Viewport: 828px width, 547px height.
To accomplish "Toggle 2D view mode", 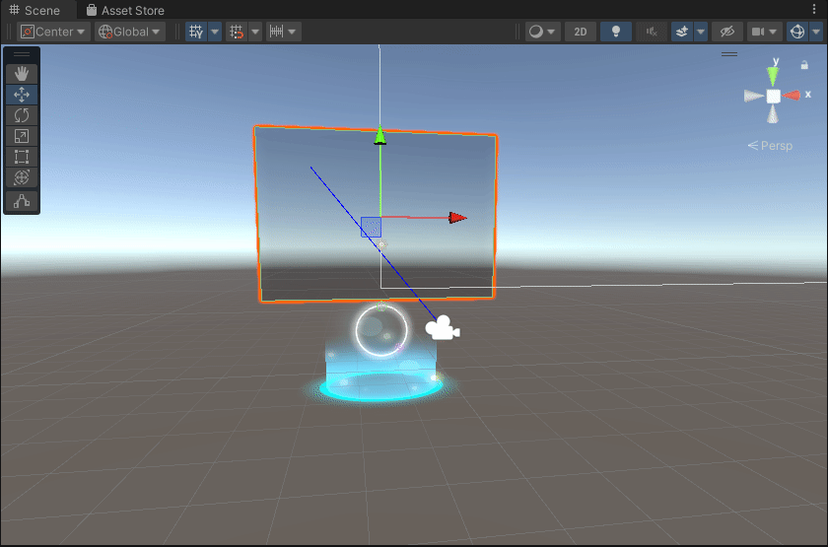I will (x=581, y=32).
